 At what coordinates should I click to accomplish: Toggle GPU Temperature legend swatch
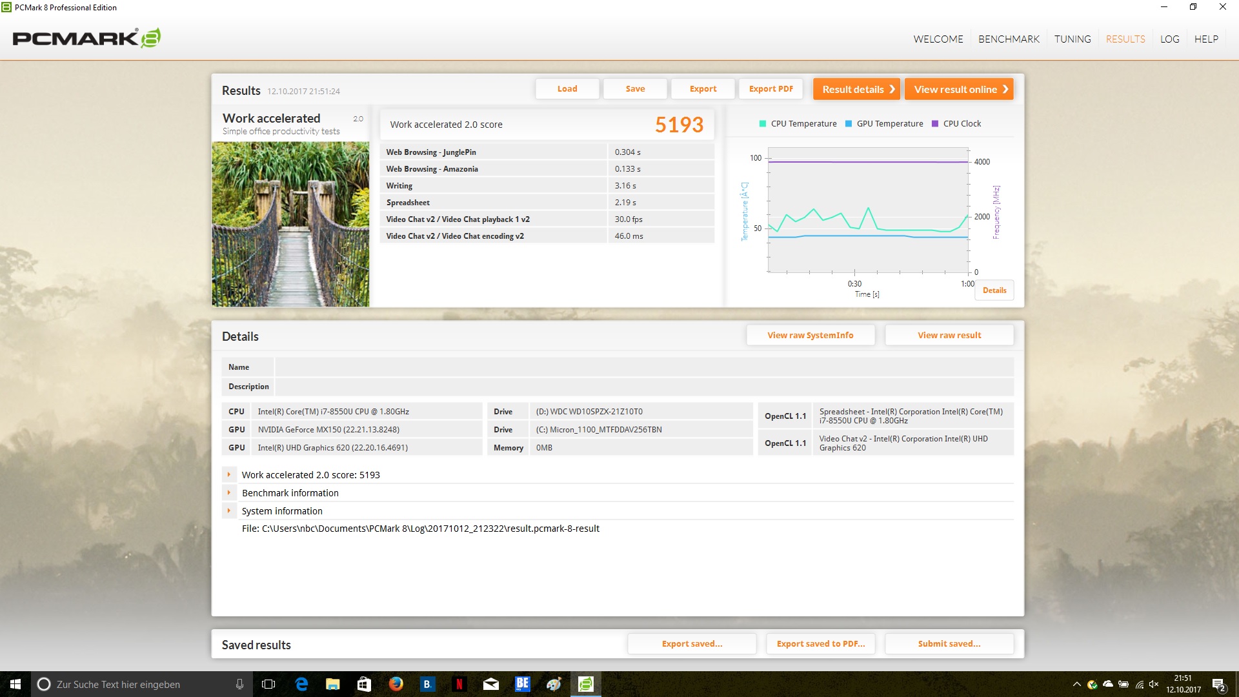coord(849,124)
